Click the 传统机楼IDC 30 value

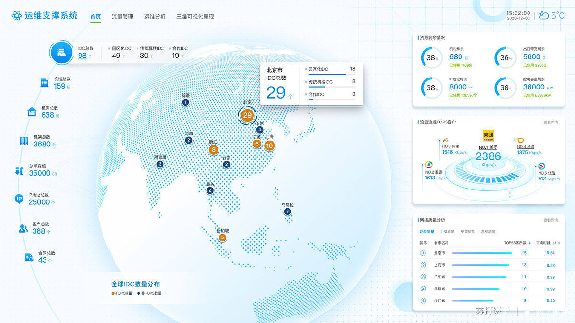(144, 56)
